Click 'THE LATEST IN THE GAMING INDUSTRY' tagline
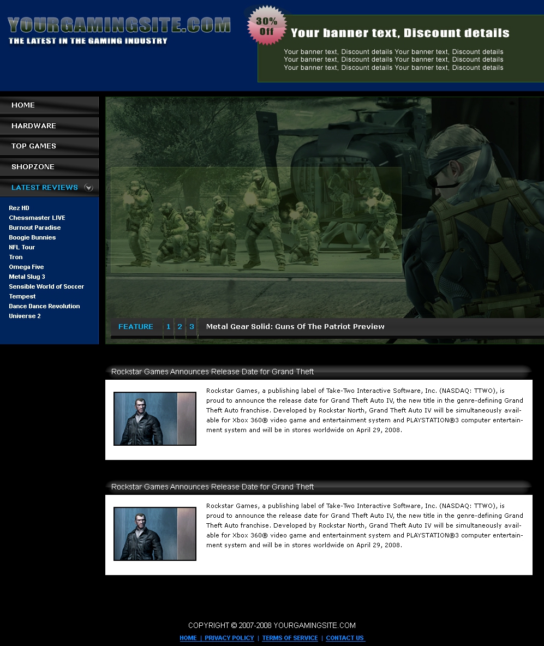Image resolution: width=544 pixels, height=646 pixels. 88,41
